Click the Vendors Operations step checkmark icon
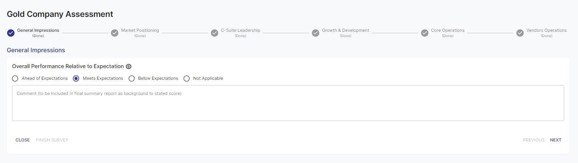578x163 pixels. tap(520, 33)
